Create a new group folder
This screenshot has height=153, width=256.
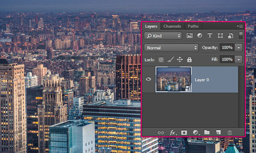point(207,132)
